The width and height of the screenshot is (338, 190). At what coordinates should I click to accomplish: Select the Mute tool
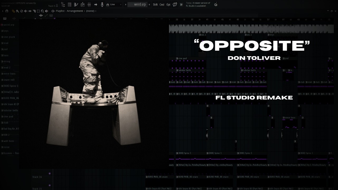(x=26, y=11)
